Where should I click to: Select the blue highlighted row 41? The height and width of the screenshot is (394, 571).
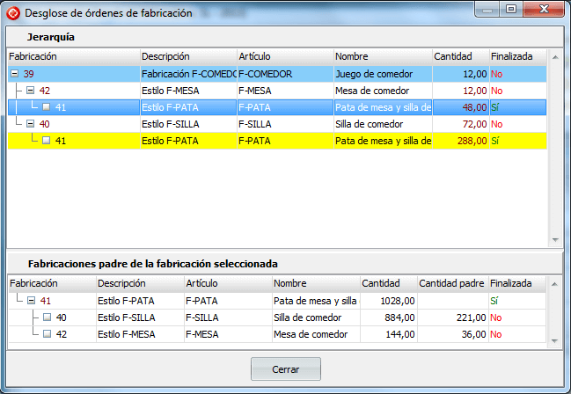tap(264, 107)
